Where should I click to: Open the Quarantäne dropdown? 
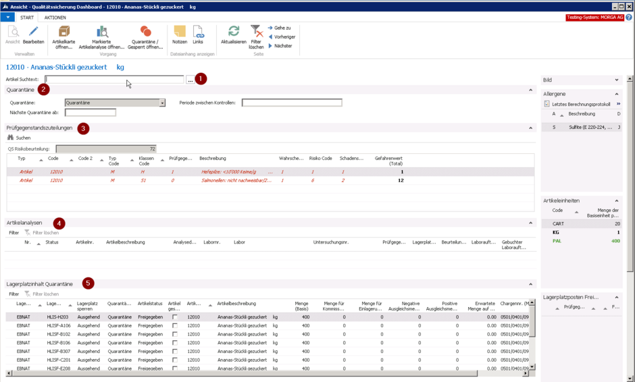point(162,103)
